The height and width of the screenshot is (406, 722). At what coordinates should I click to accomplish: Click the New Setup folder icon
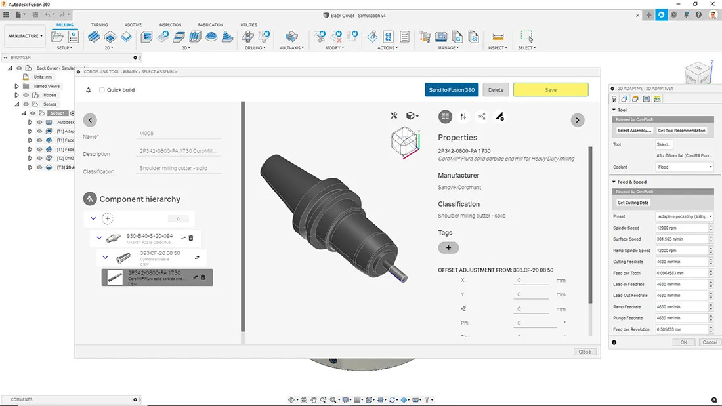click(x=57, y=37)
